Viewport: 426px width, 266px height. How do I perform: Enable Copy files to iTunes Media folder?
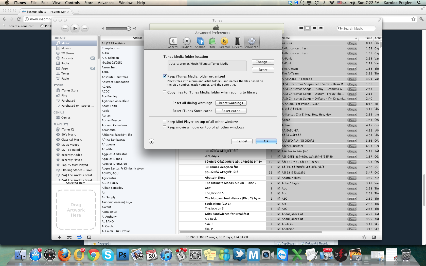165,92
